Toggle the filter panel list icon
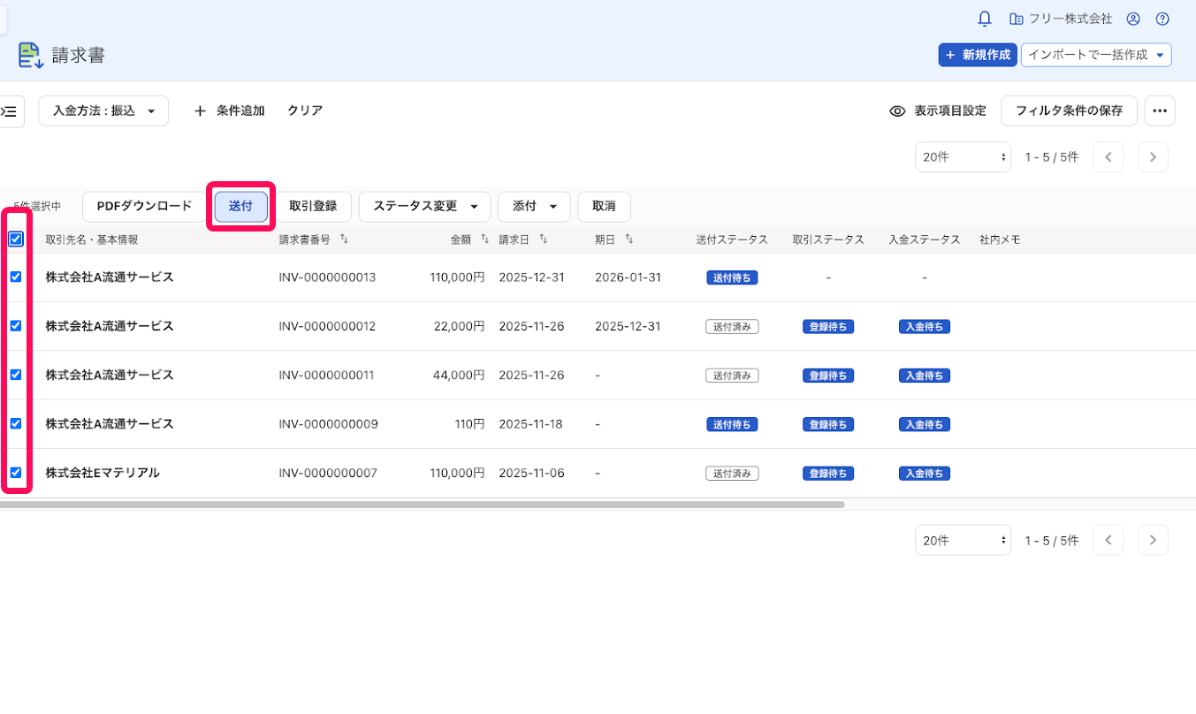The image size is (1196, 714). [x=10, y=111]
